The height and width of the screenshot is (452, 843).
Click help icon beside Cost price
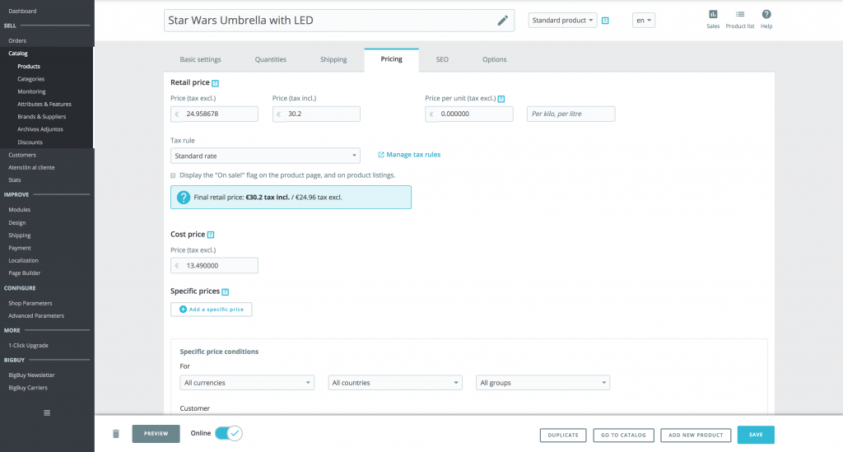pos(211,235)
